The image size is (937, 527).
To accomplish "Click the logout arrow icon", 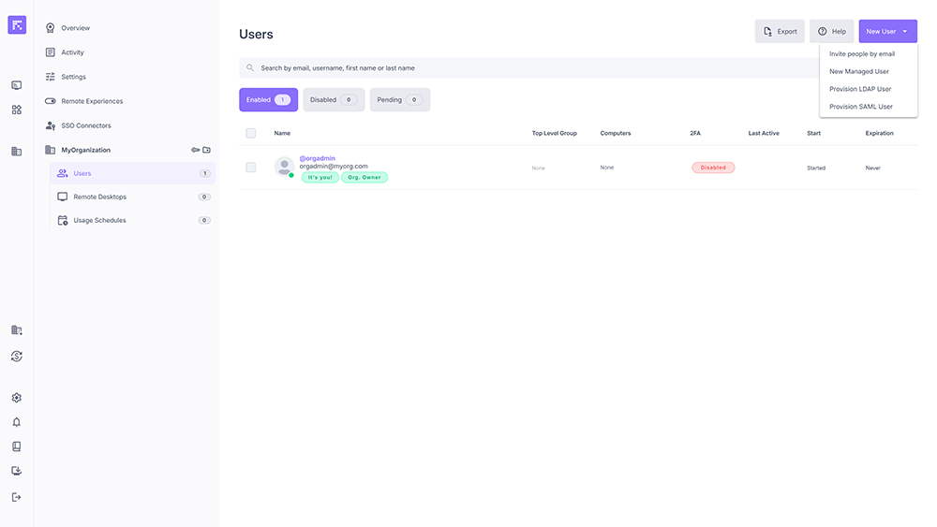I will (x=16, y=497).
